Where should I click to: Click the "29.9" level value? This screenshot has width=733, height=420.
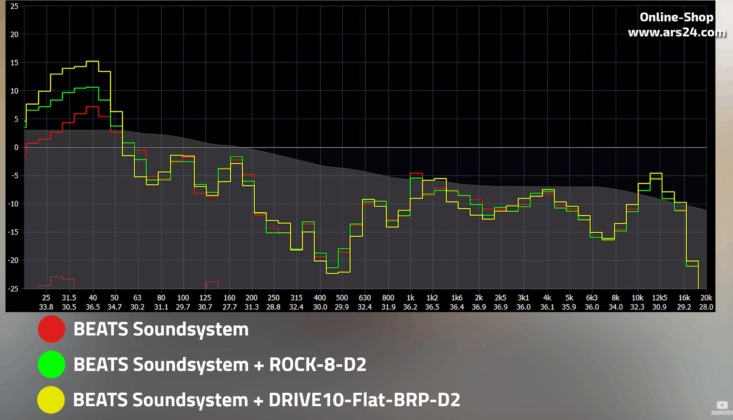(342, 307)
